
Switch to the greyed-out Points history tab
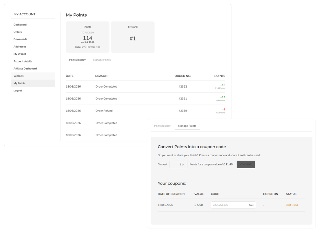pos(162,126)
